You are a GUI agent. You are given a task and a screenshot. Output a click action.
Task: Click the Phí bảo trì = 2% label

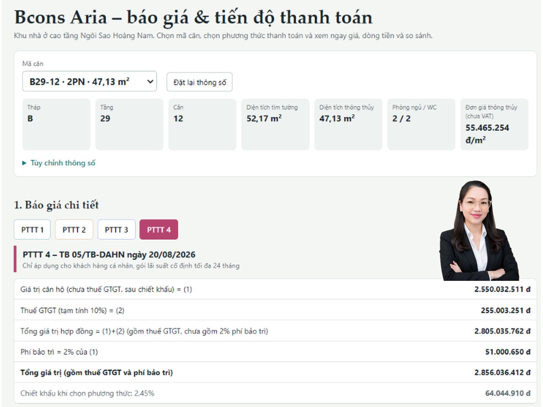[59, 352]
